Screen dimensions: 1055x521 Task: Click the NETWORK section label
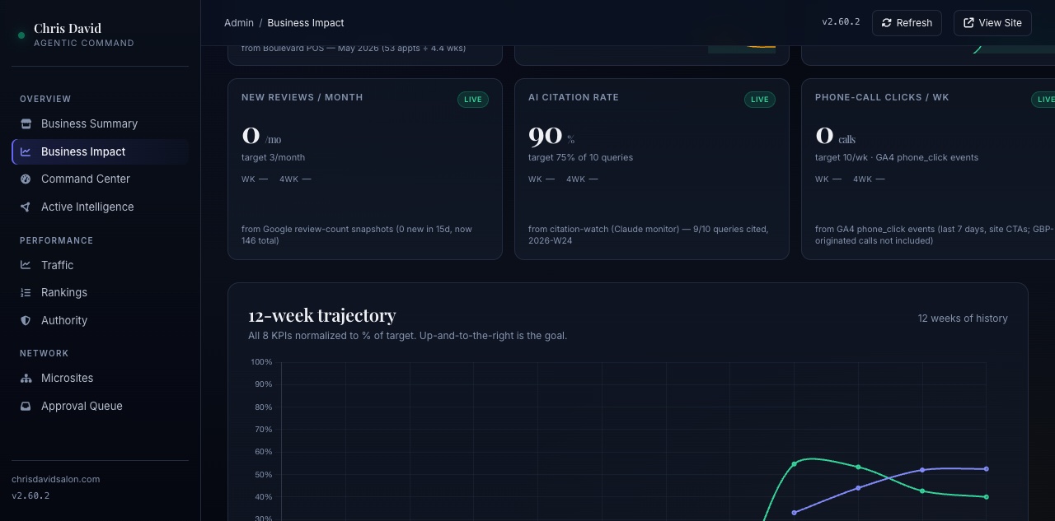coord(45,353)
